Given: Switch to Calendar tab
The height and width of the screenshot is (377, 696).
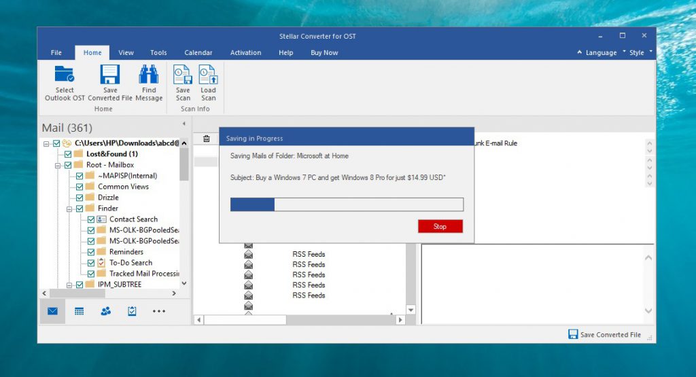Looking at the screenshot, I should point(198,52).
